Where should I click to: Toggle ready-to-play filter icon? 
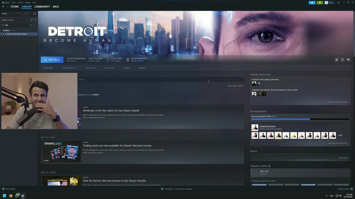[x=35, y=20]
